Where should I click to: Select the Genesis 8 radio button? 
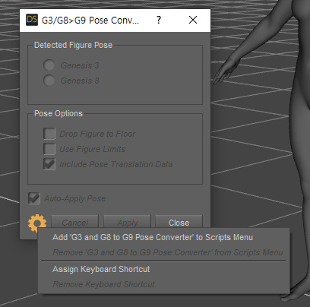(49, 81)
